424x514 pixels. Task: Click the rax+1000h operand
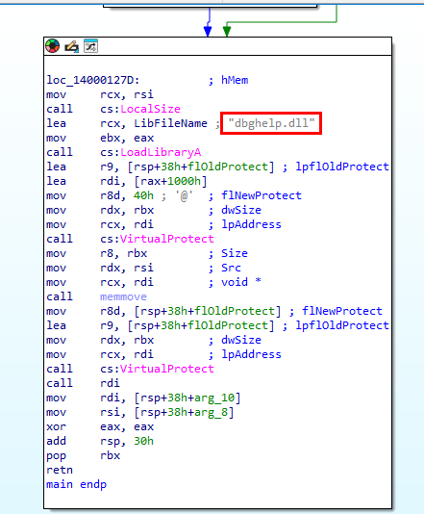click(167, 181)
